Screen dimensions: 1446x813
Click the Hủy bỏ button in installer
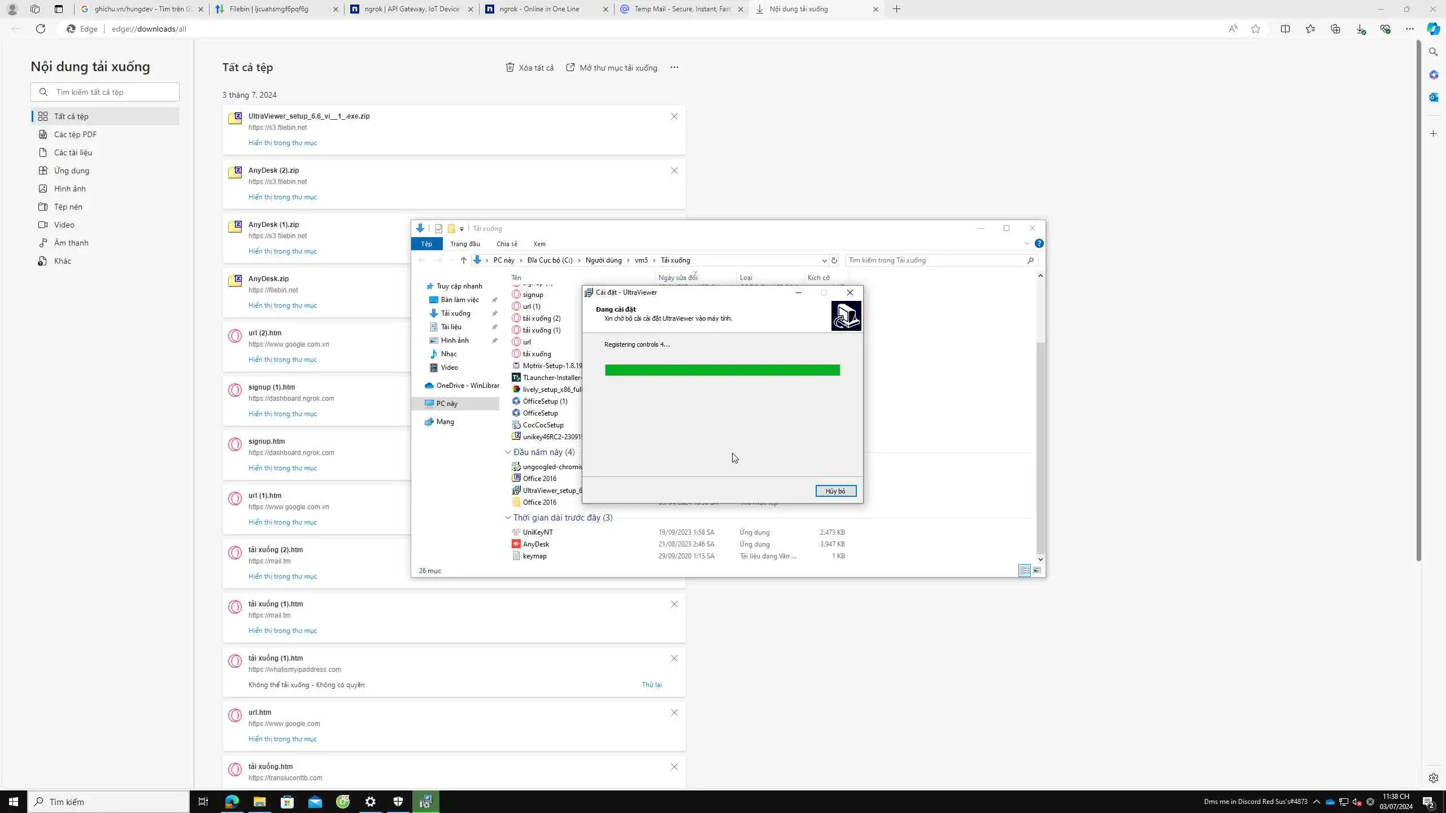pyautogui.click(x=835, y=491)
